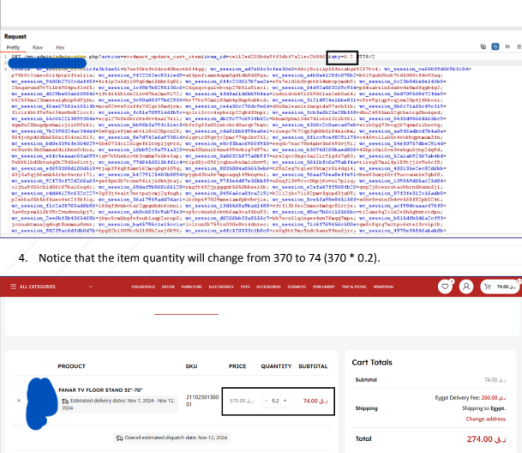Open the user account icon

tap(466, 287)
